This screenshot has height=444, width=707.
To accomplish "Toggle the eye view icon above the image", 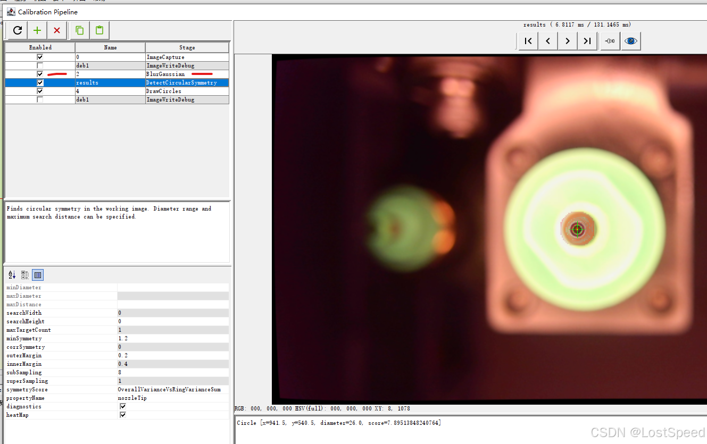I will tap(631, 41).
